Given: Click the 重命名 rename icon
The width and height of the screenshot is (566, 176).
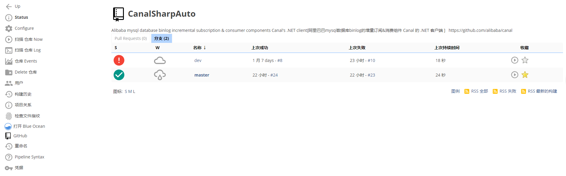Looking at the screenshot, I should 9,146.
